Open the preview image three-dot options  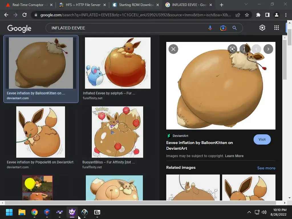pyautogui.click(x=244, y=49)
